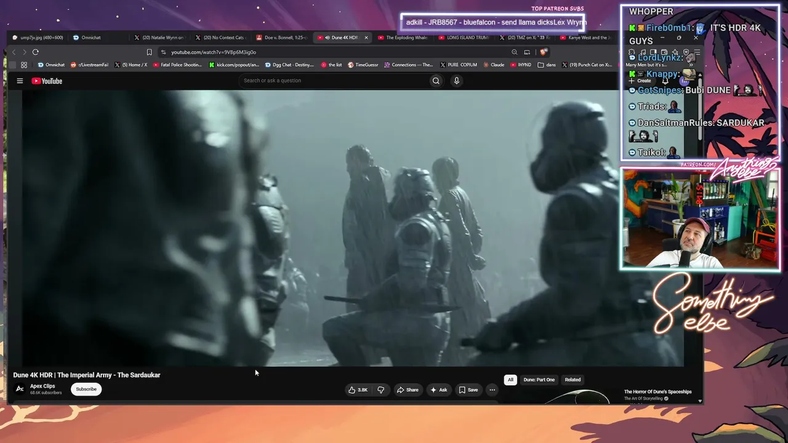Click the Create button in YouTube header

640,81
